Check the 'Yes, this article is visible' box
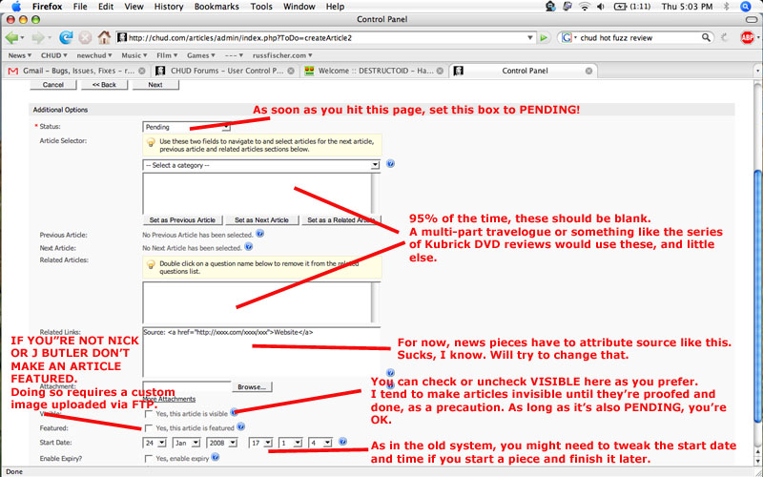Image resolution: width=763 pixels, height=477 pixels. point(148,414)
